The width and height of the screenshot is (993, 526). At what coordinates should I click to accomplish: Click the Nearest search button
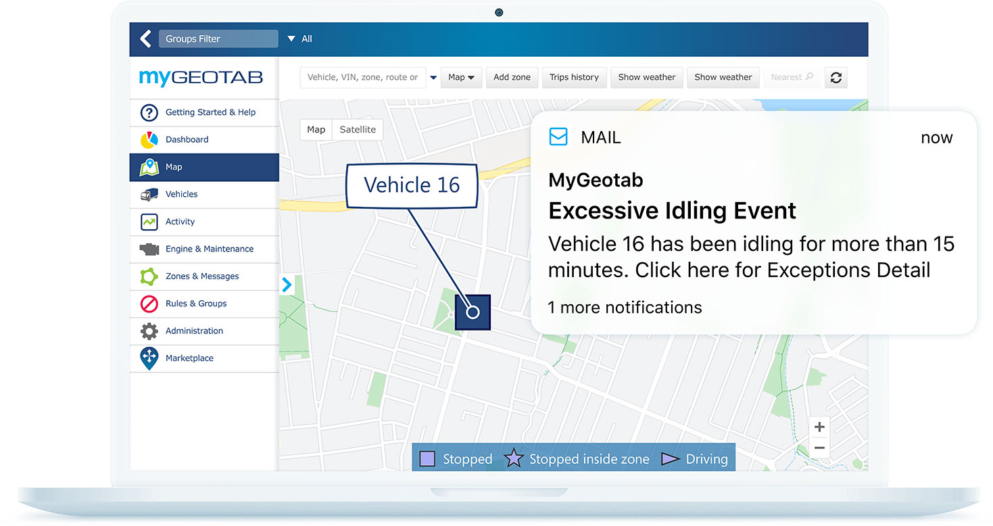792,77
